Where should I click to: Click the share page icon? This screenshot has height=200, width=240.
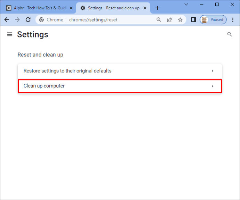(x=170, y=20)
